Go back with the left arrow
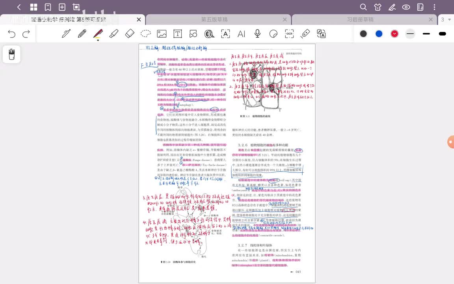454x284 pixels. 19,7
